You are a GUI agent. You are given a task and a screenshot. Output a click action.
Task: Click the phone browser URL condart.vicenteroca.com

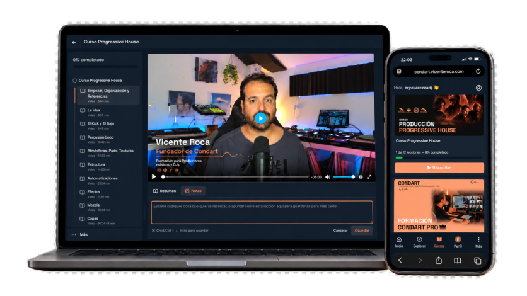[439, 72]
